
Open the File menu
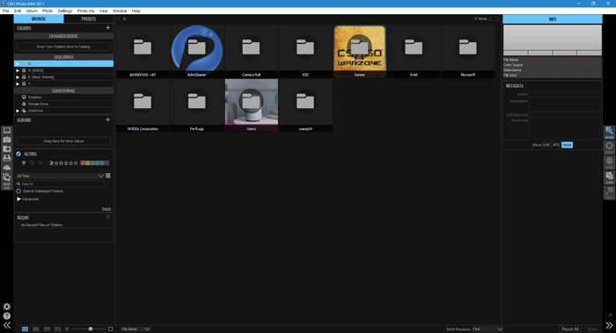tap(5, 11)
